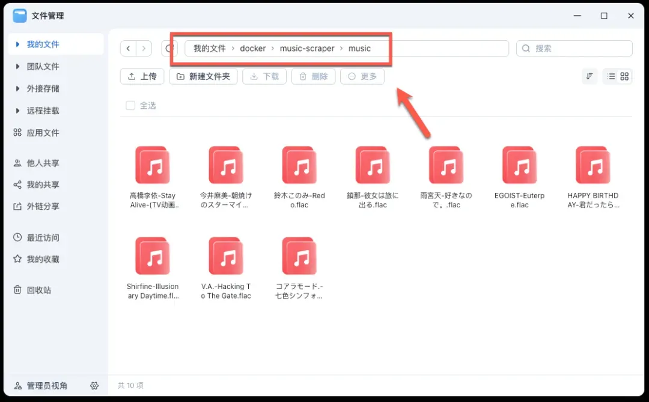Click the sort order icon
The image size is (649, 402).
coord(590,76)
